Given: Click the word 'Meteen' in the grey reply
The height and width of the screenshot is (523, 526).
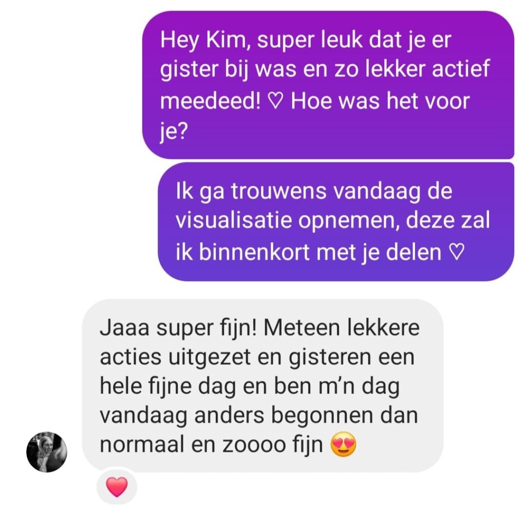Looking at the screenshot, I should coord(301,328).
